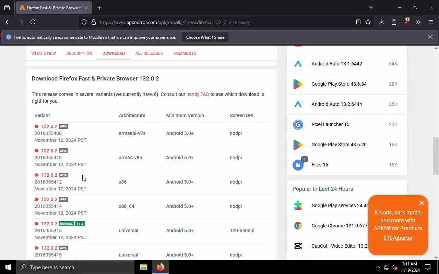Open the ALL RELEASES tab
The width and height of the screenshot is (439, 274).
point(149,53)
